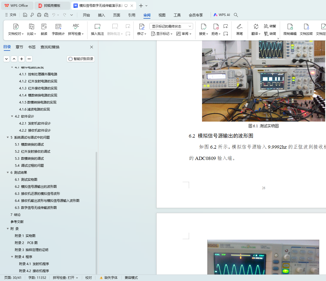Convert text with 转繁

coord(270,26)
